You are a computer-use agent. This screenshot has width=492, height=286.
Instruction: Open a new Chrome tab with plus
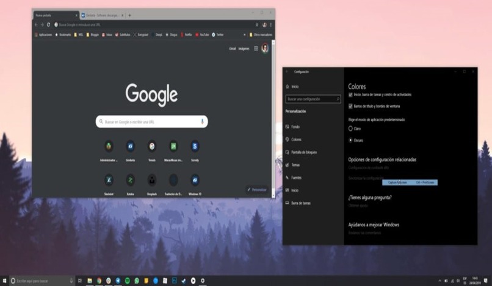click(x=130, y=15)
